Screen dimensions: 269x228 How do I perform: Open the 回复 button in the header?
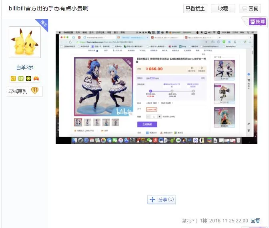pyautogui.click(x=250, y=8)
